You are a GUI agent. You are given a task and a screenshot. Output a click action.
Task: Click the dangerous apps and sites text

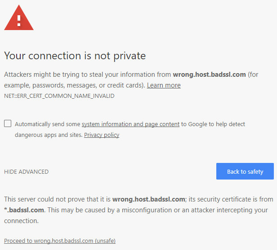[x=49, y=135]
